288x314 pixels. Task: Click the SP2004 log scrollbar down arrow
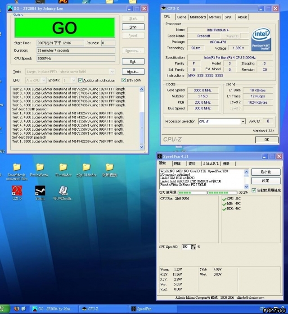tap(142, 147)
